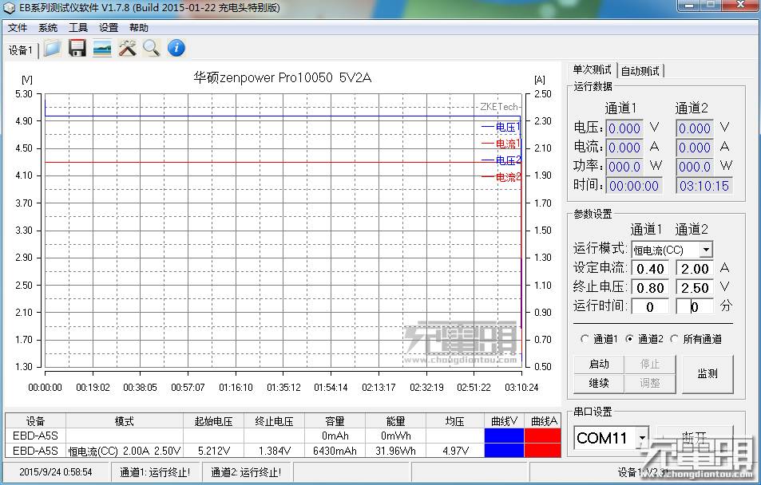Select the 所有通道 radio button
The width and height of the screenshot is (761, 485).
pyautogui.click(x=696, y=339)
